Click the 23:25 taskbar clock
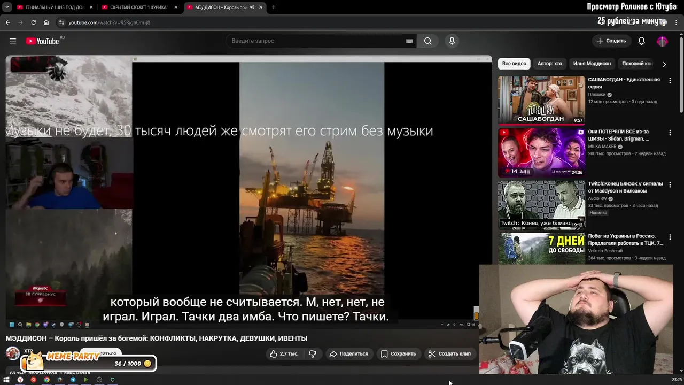The image size is (684, 385). click(677, 380)
